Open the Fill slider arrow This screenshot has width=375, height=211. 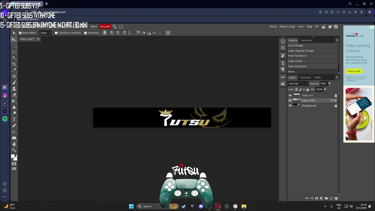(325, 89)
